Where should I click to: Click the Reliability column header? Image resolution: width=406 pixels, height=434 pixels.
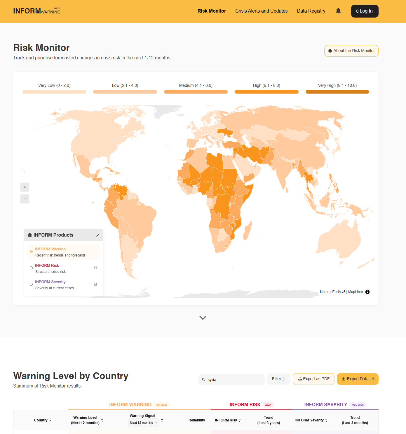coord(197,420)
